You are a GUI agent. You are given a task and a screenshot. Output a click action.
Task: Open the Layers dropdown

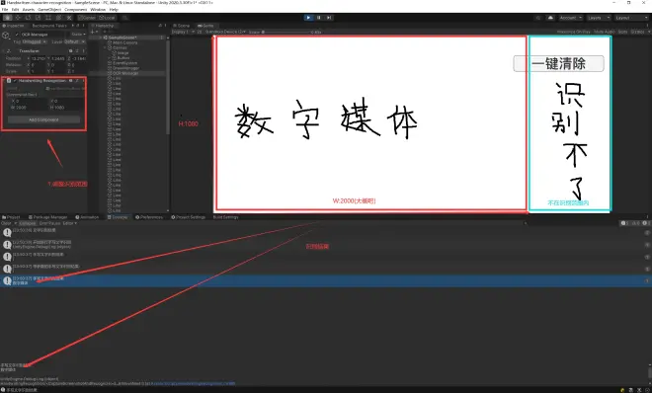click(x=599, y=18)
